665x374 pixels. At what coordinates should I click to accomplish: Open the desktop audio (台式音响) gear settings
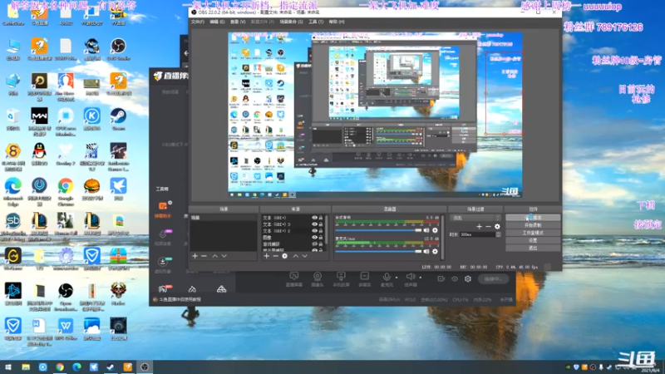435,230
